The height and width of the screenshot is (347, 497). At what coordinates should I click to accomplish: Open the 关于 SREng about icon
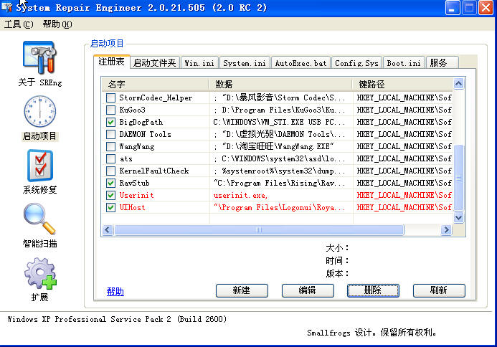(x=39, y=58)
